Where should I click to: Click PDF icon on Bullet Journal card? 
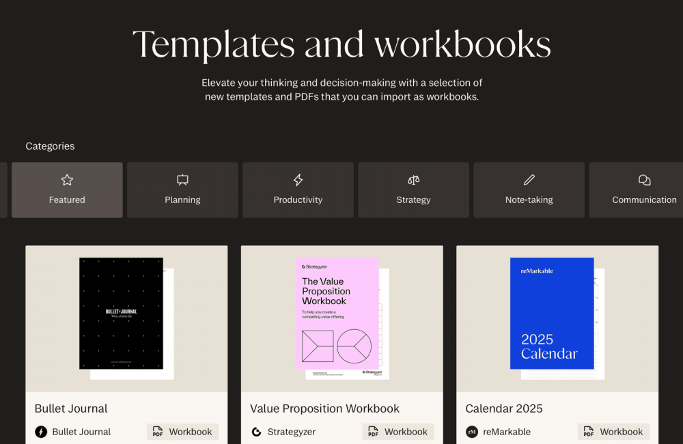(158, 432)
